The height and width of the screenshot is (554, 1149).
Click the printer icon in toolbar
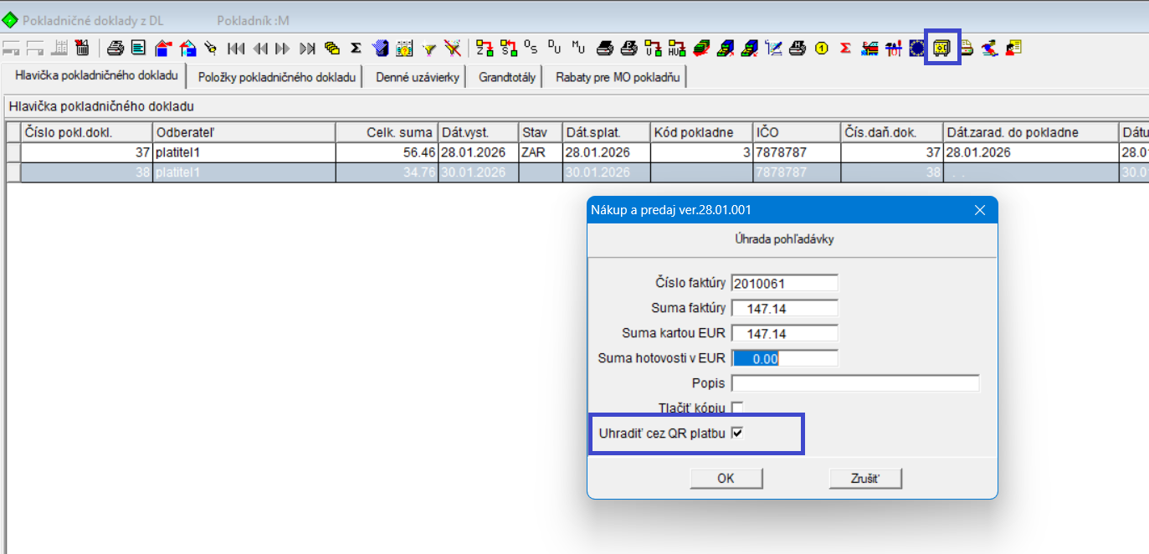115,48
